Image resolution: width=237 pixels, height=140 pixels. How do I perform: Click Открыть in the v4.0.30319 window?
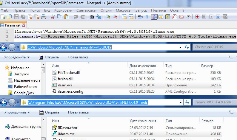pos(49,57)
